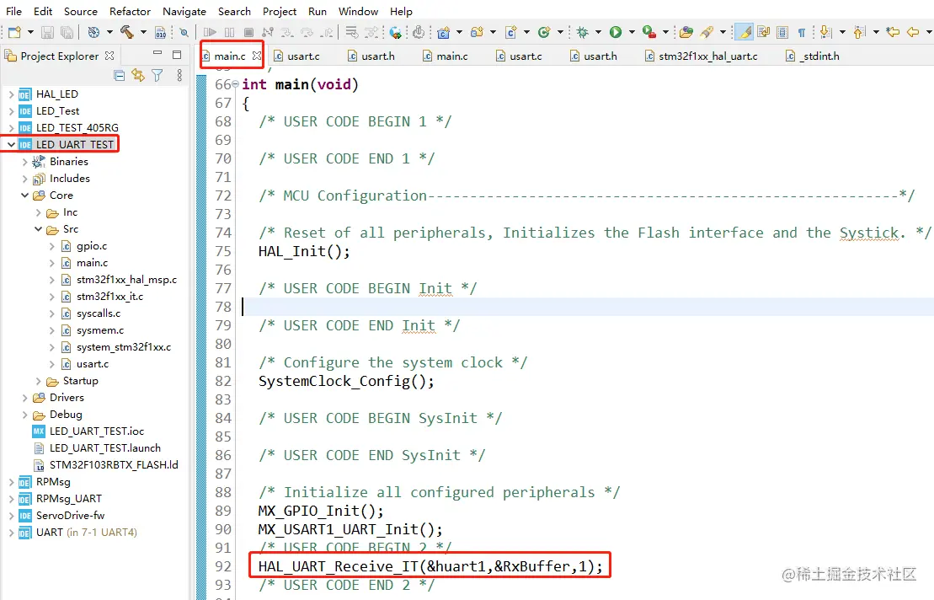The image size is (934, 600).
Task: Click the Last Edit Location icon
Action: [x=892, y=32]
